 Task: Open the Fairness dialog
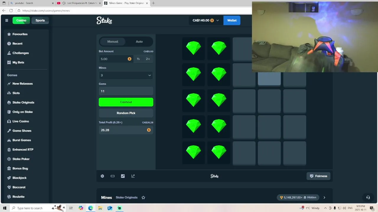click(x=318, y=176)
